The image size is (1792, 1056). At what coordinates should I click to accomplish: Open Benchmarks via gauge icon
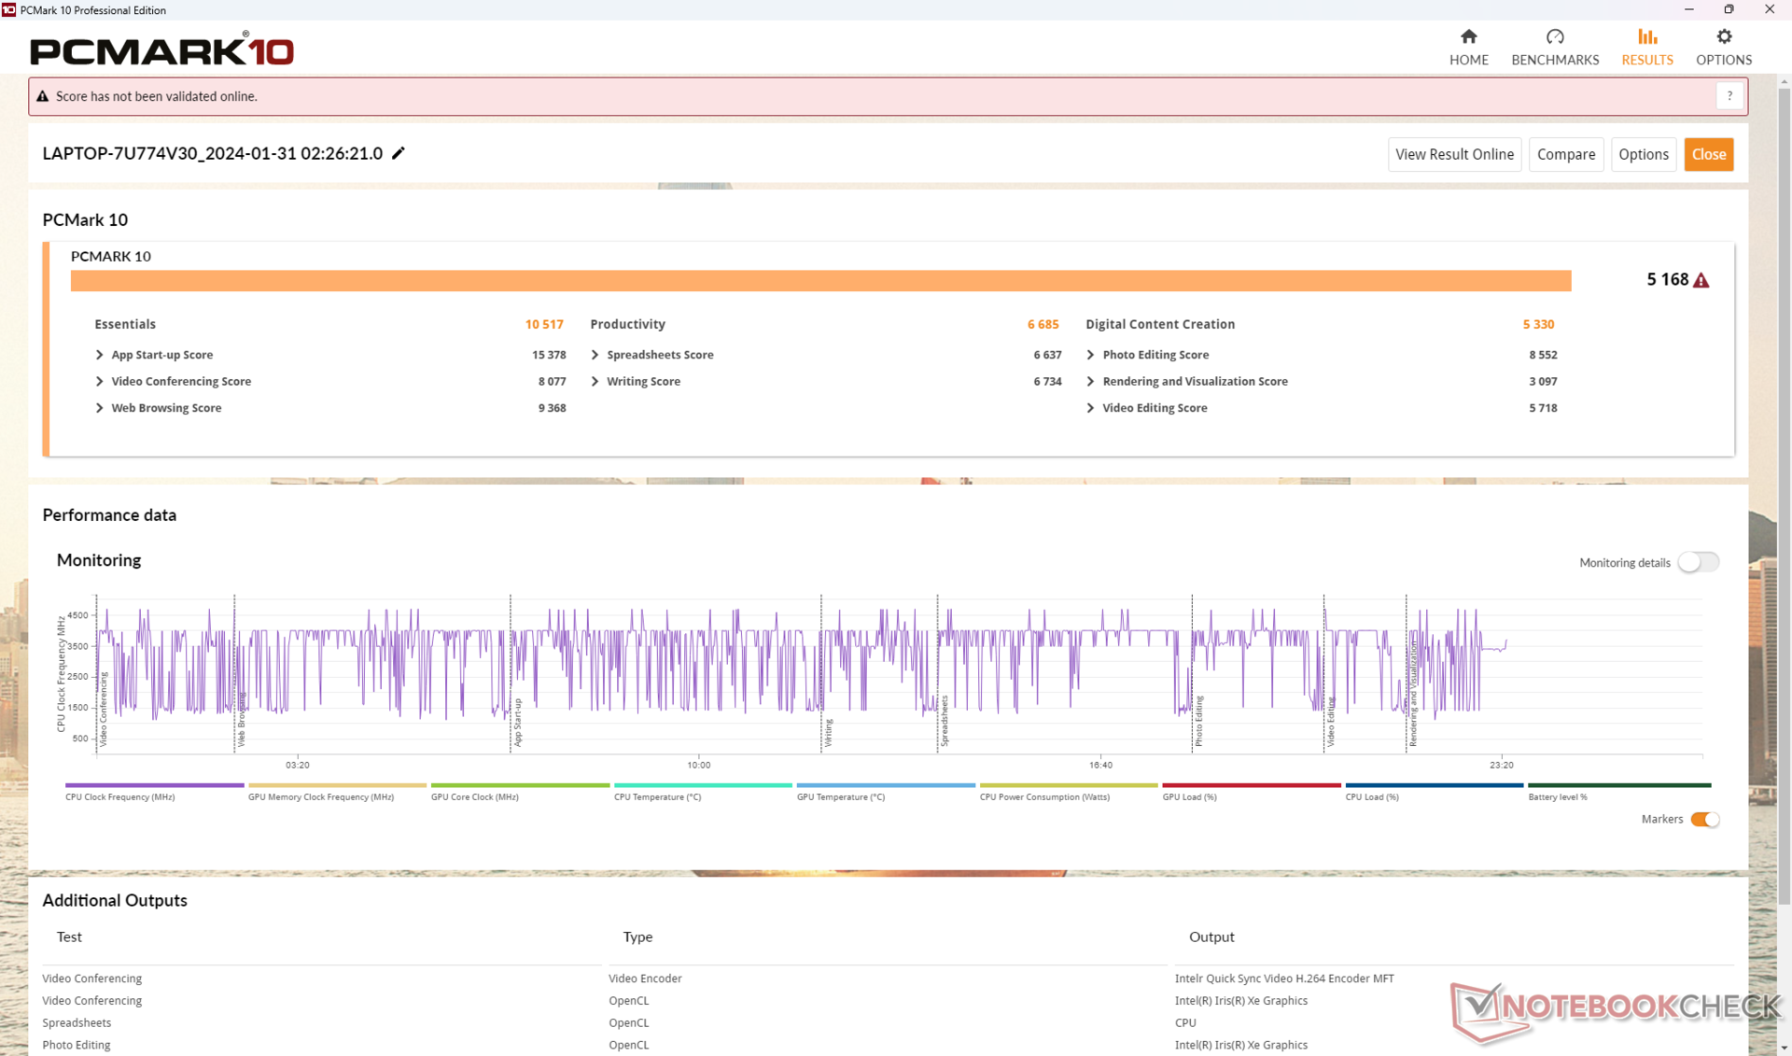(1554, 37)
